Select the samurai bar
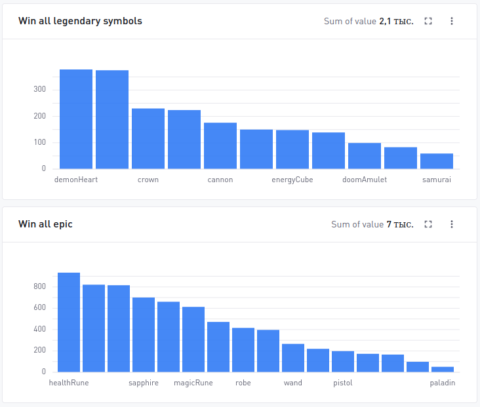The image size is (480, 407). click(x=437, y=161)
